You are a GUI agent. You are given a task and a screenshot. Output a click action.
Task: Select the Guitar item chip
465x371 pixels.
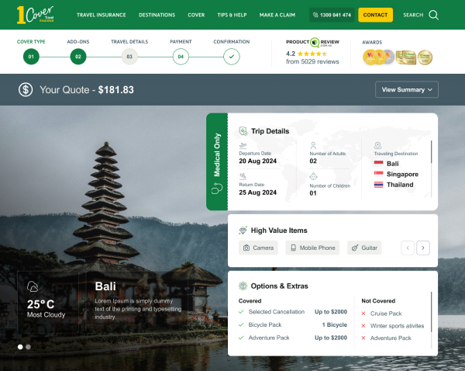click(x=364, y=248)
